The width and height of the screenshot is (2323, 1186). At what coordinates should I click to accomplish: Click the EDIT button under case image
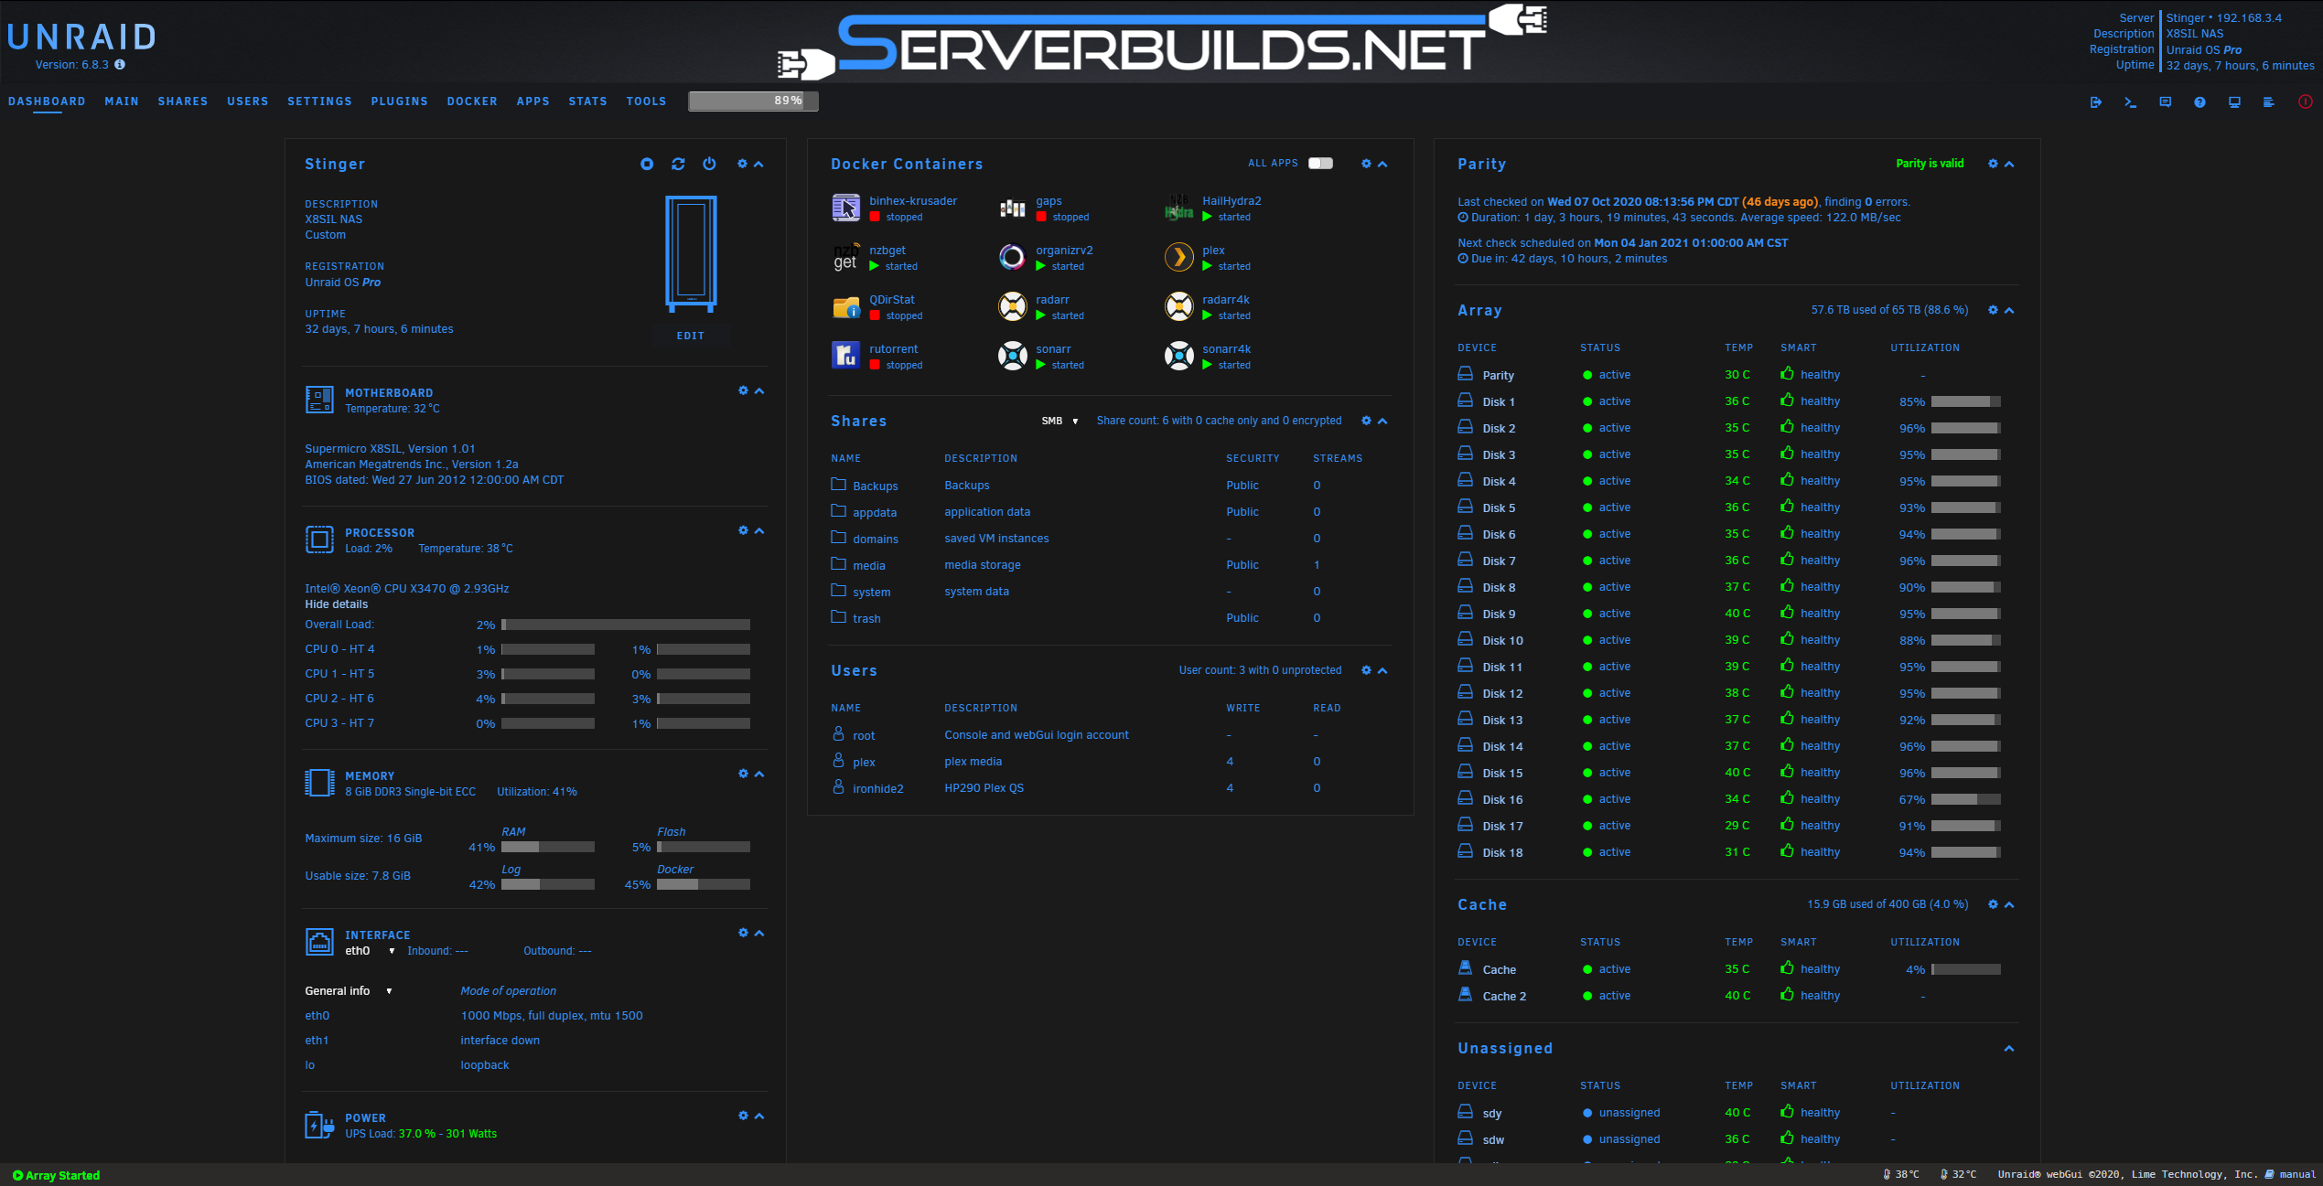pos(691,336)
